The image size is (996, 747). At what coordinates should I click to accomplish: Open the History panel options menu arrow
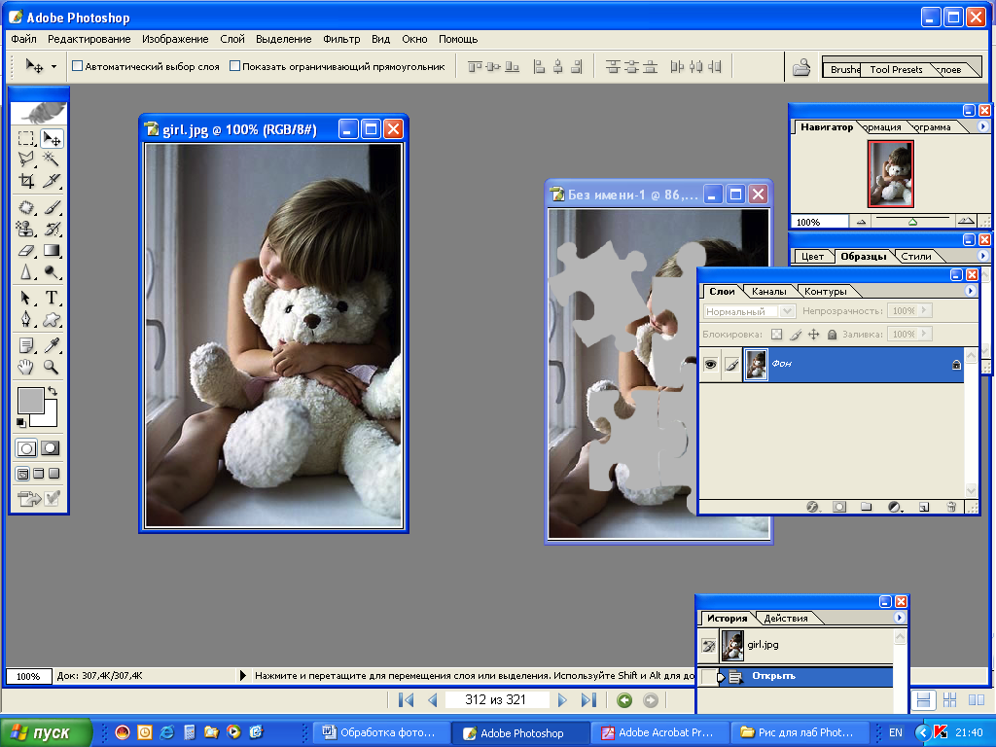[x=899, y=618]
